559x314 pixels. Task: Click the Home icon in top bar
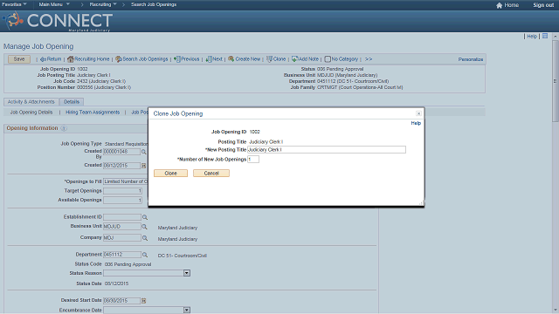[499, 5]
